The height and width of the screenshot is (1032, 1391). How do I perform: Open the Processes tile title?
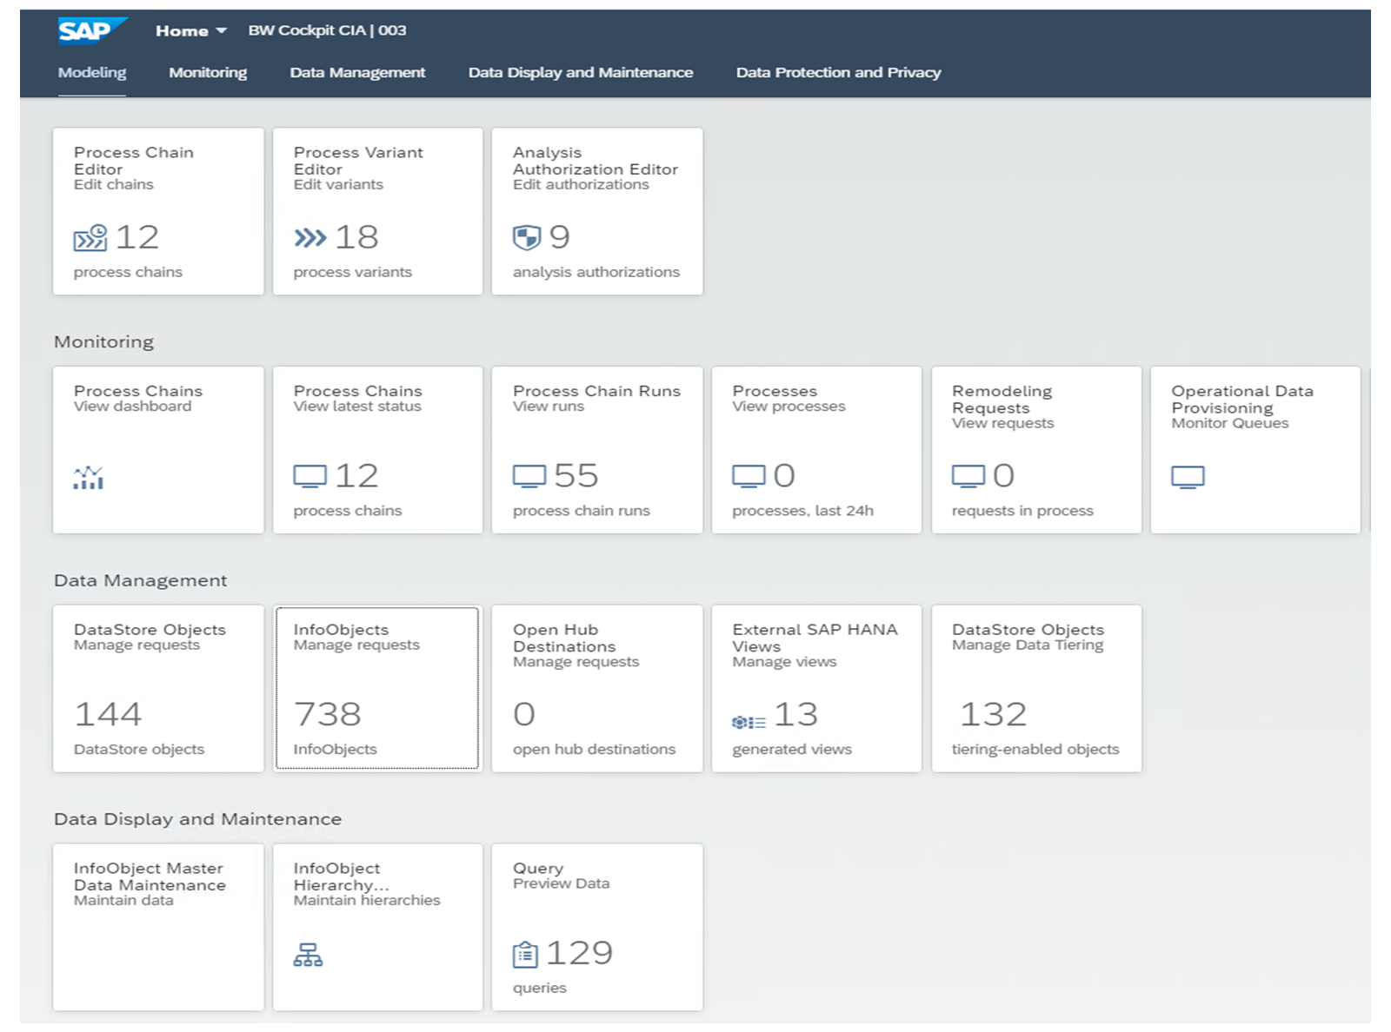[x=775, y=391]
